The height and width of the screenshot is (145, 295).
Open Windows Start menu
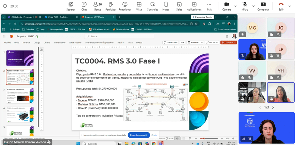(78, 143)
